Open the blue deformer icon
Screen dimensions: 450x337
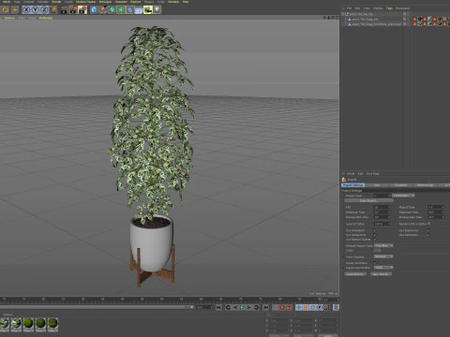(x=129, y=10)
